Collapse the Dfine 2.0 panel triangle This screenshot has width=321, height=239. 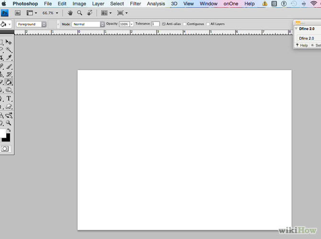(x=296, y=29)
